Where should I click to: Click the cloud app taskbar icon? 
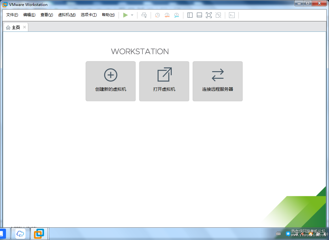tap(20, 234)
